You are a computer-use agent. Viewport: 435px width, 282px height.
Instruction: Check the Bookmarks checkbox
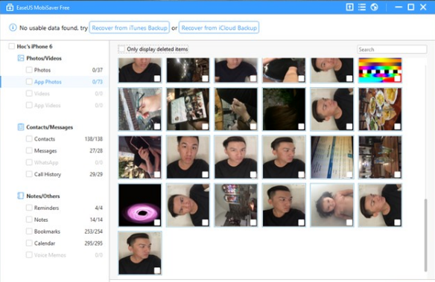[x=29, y=231]
